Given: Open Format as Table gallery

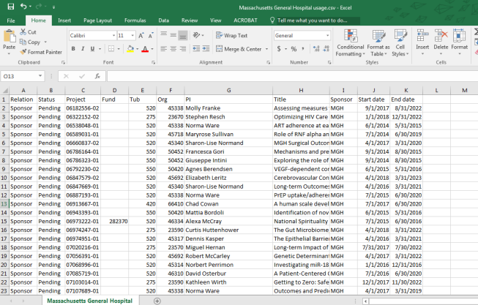Looking at the screenshot, I should click(378, 43).
